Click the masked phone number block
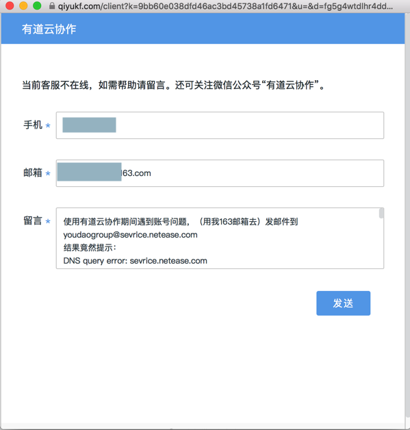The width and height of the screenshot is (410, 430). (89, 125)
